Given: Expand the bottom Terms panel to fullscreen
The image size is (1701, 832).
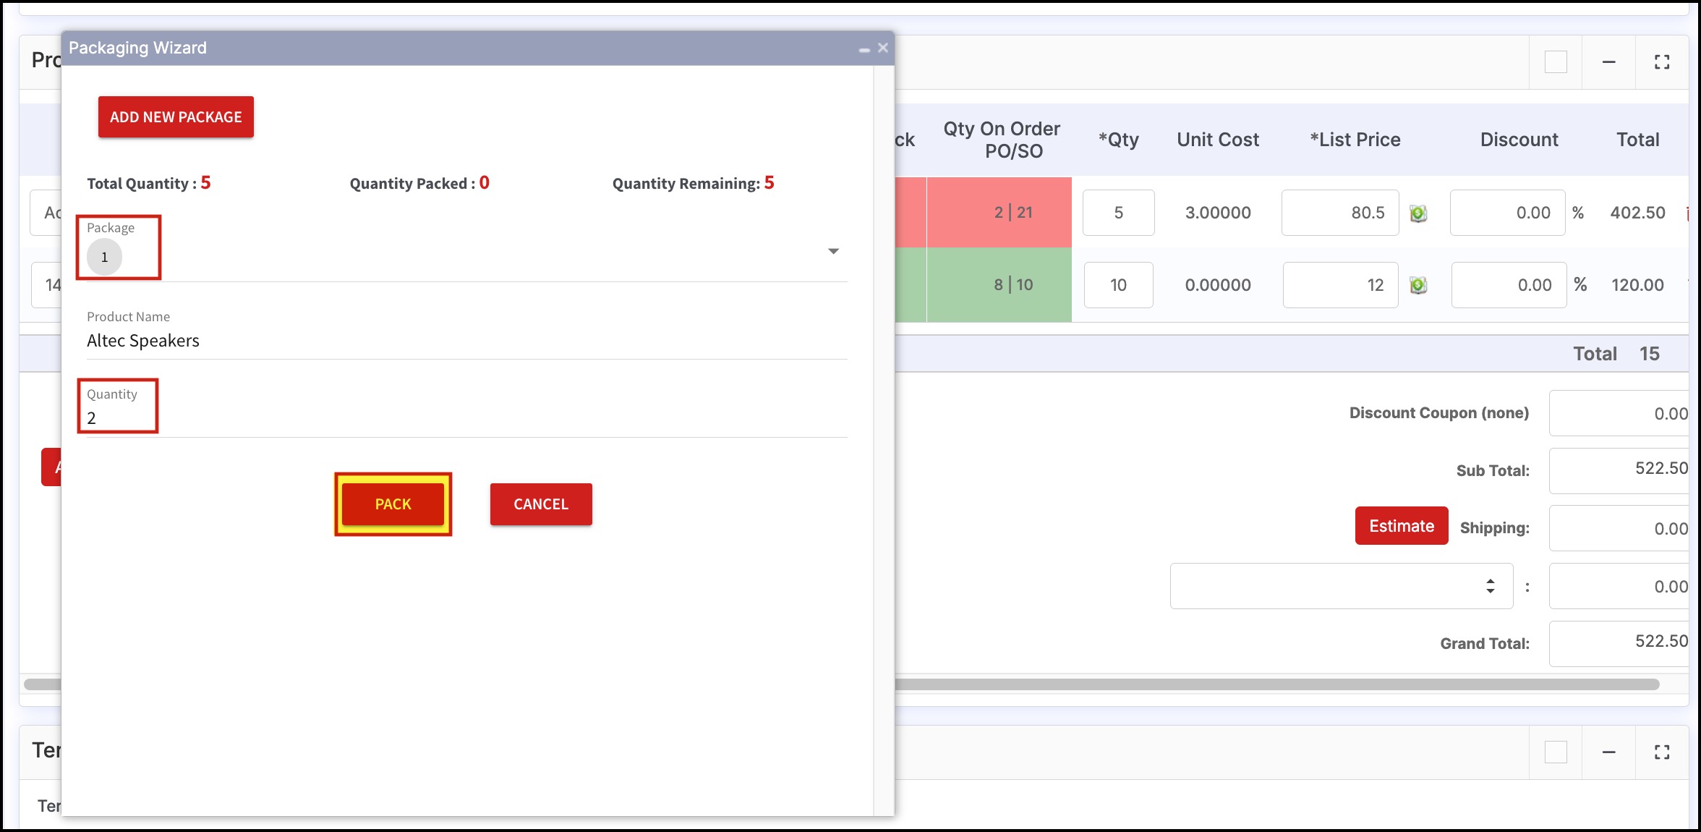Looking at the screenshot, I should click(1662, 752).
